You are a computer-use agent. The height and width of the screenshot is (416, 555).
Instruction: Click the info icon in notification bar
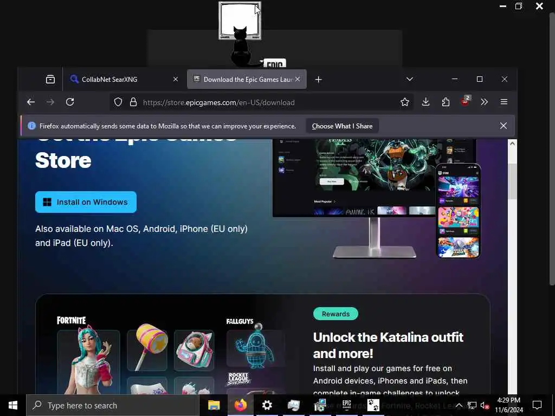tap(31, 126)
